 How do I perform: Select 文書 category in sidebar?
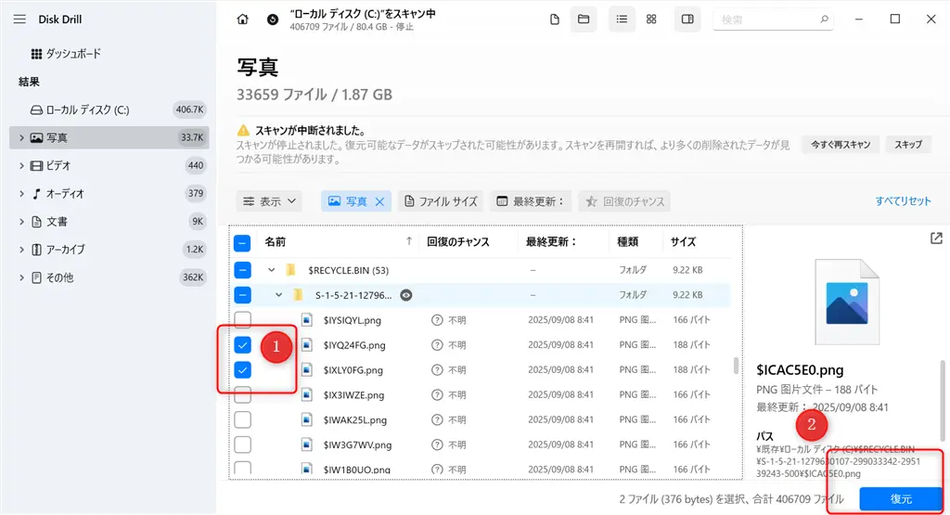[109, 221]
